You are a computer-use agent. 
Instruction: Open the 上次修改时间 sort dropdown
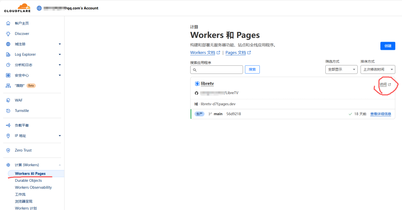click(x=377, y=70)
